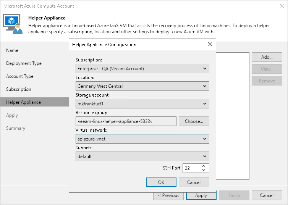Cancel the Helper Appliance Configuration dialog
The height and width of the screenshot is (205, 288).
[x=194, y=182]
